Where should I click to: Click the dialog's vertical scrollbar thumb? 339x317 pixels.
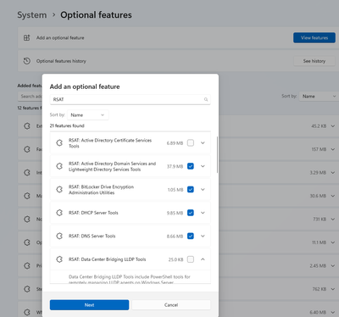point(217,154)
